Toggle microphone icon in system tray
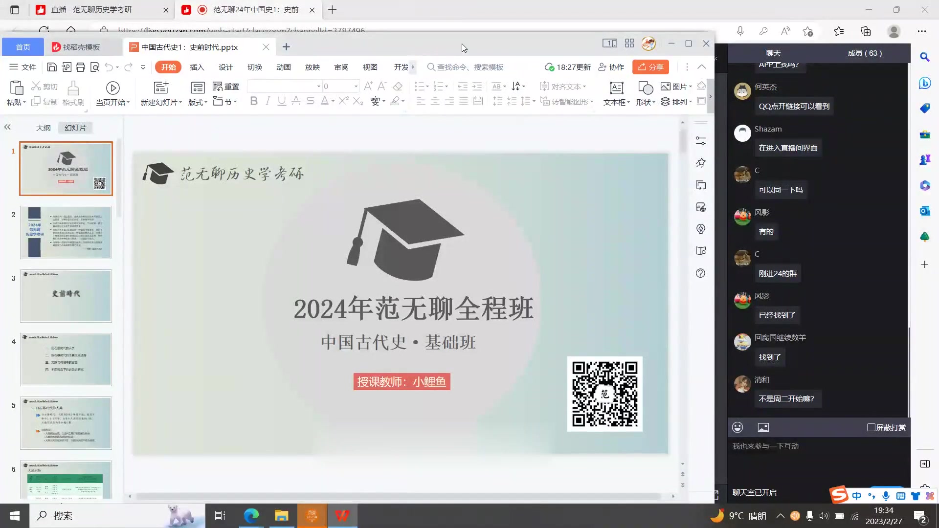The width and height of the screenshot is (939, 528). pos(809,516)
